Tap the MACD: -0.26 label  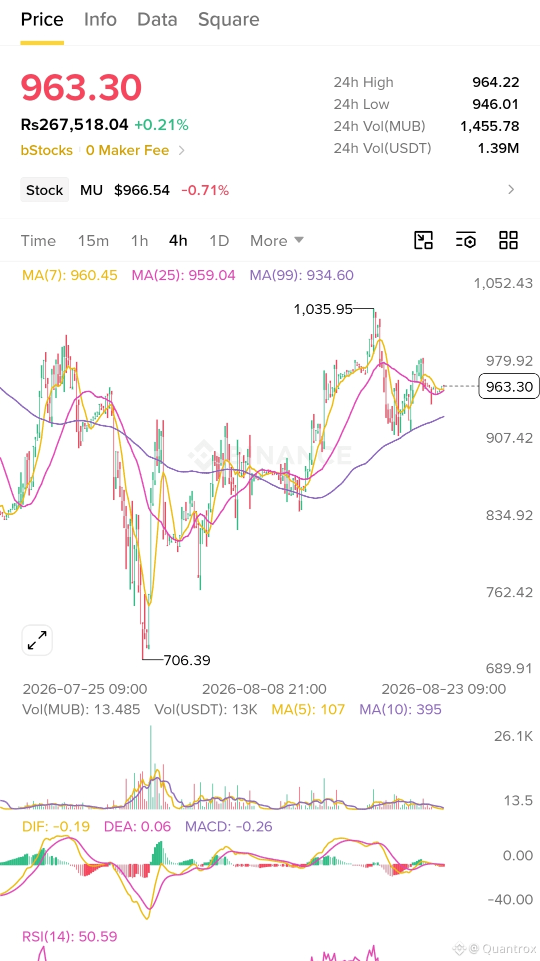click(x=228, y=826)
